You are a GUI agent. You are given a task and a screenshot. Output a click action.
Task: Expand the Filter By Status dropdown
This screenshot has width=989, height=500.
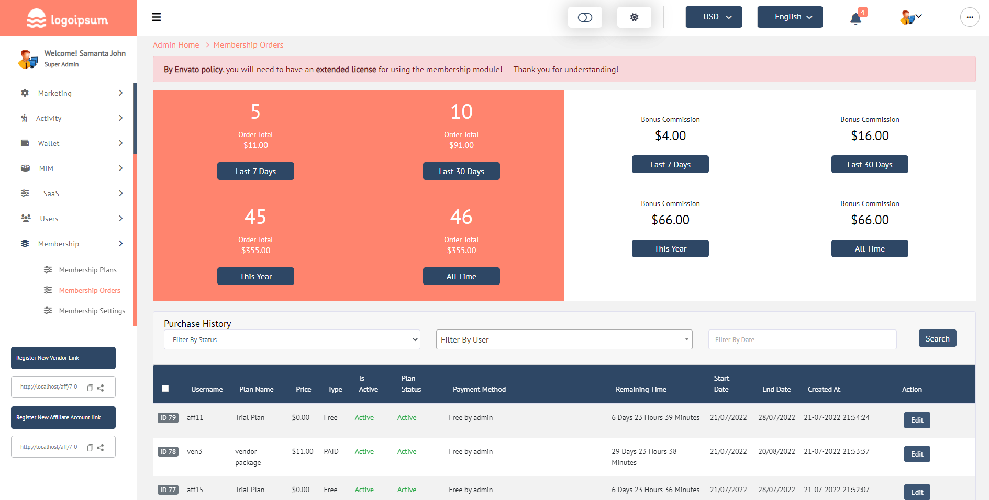(292, 339)
